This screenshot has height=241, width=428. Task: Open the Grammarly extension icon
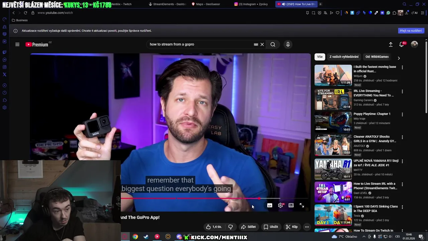click(x=388, y=13)
